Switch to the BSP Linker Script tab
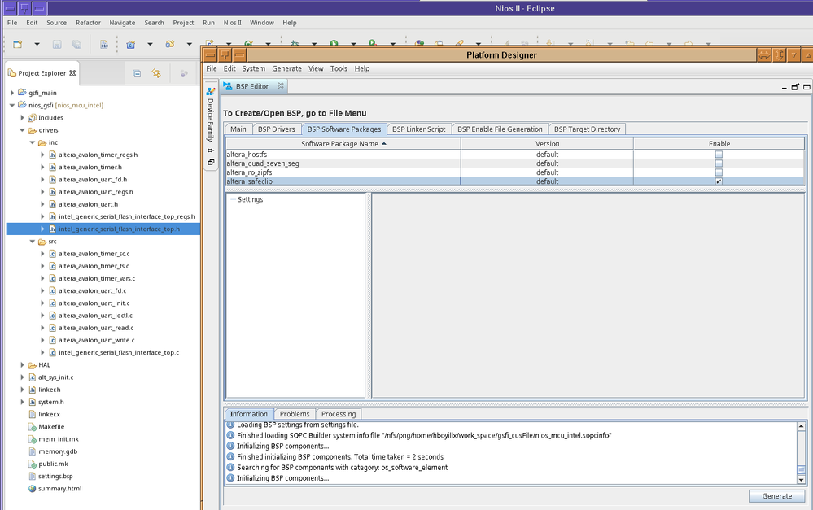 [418, 129]
